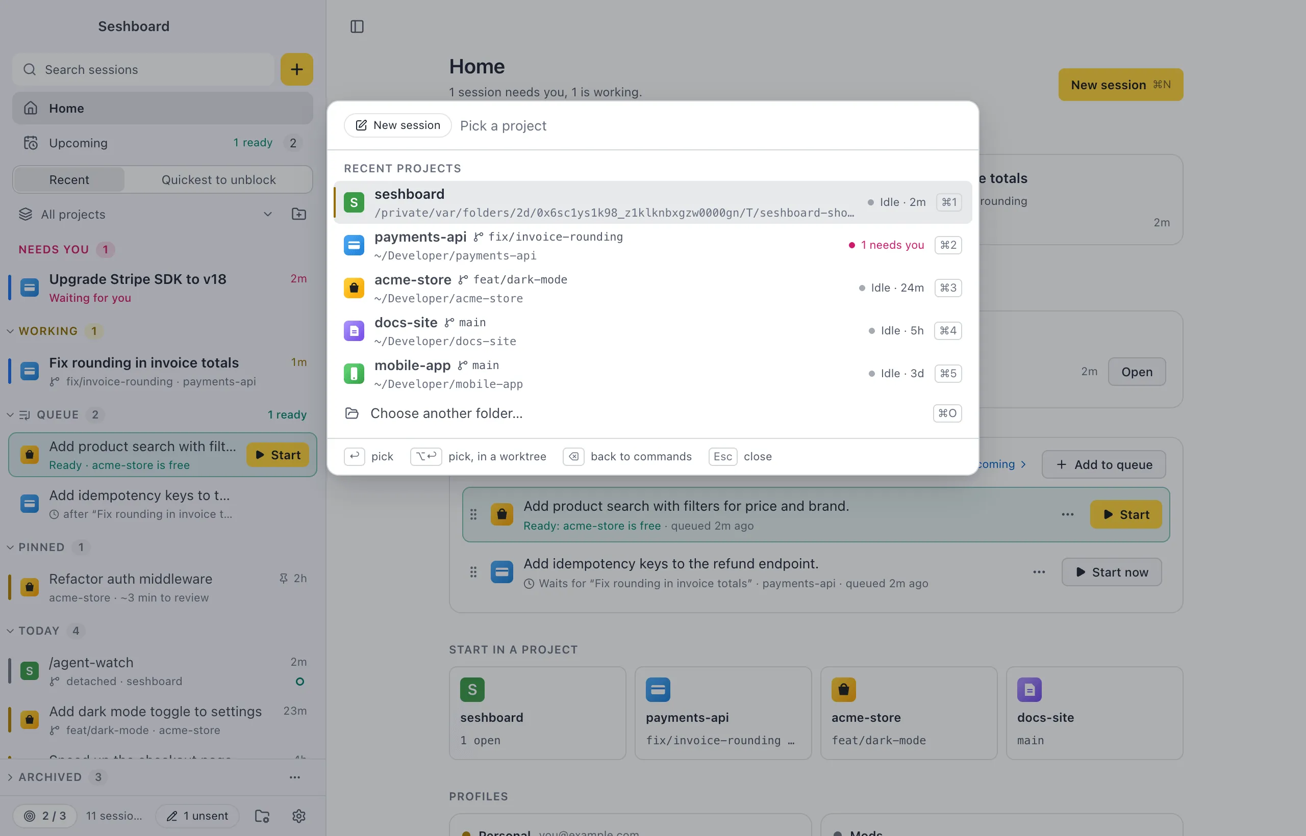Click the ARCHIVED section more options dots

pyautogui.click(x=294, y=777)
